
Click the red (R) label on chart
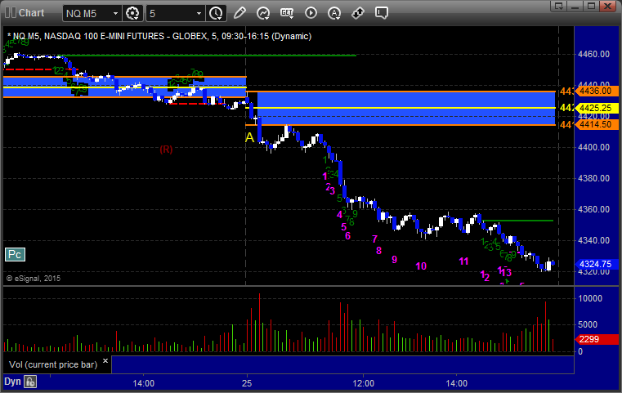click(166, 150)
